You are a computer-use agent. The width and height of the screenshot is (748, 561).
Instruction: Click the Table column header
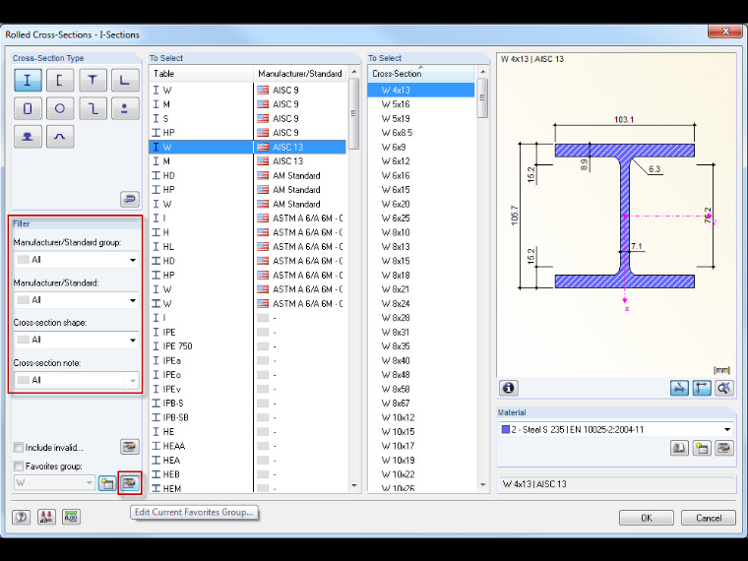(x=201, y=74)
